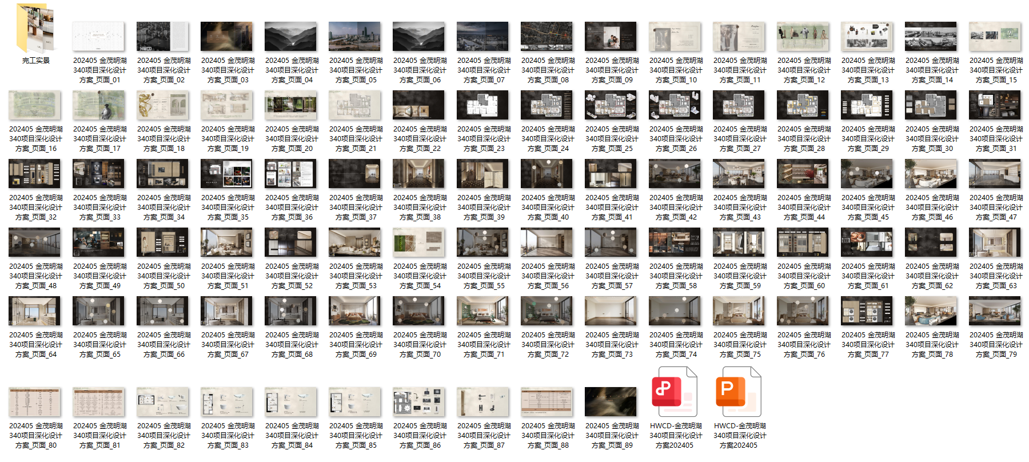Screen dimensions: 1029x462
Task: Select the 方案_页面_79 file
Action: [995, 311]
